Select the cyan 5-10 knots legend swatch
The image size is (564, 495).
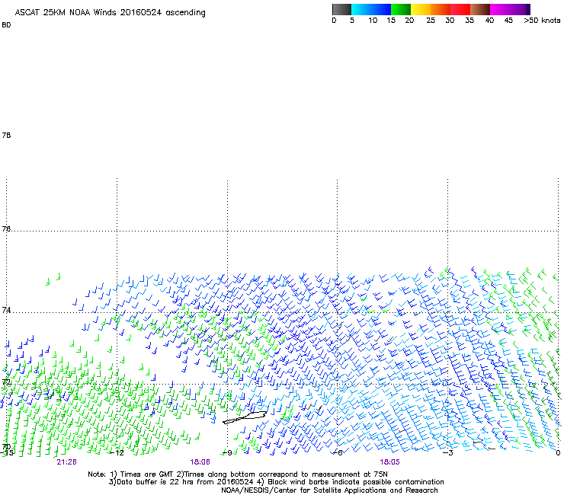pyautogui.click(x=361, y=9)
